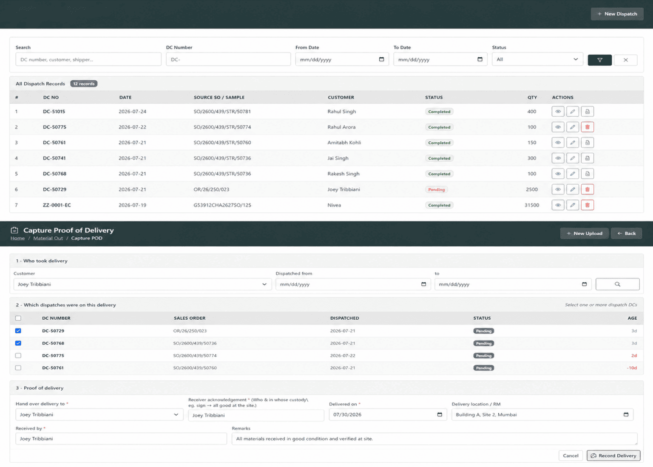Image resolution: width=653 pixels, height=467 pixels.
Task: Click the AGE column header
Action: coord(632,318)
